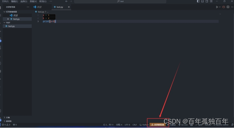234x128 pixels.
Task: Click the red cat face extension icon
Action: click(x=224, y=7)
